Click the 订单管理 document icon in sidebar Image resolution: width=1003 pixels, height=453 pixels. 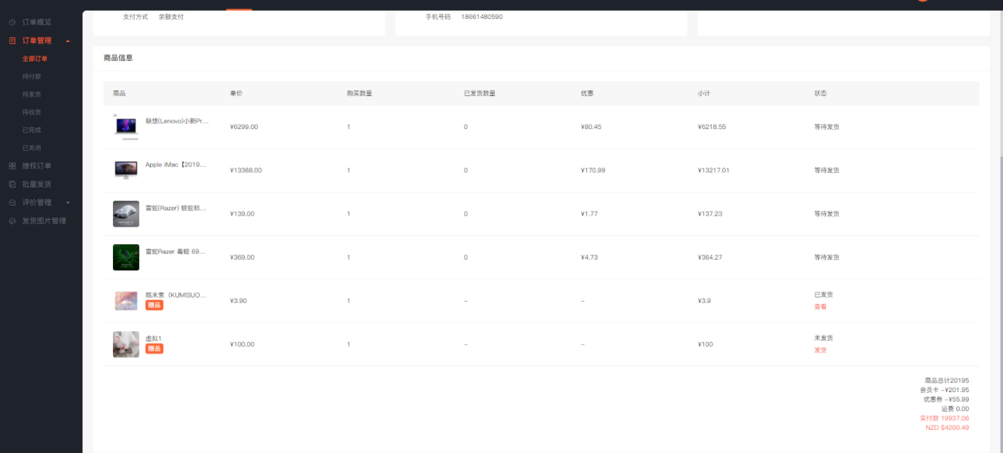point(12,41)
